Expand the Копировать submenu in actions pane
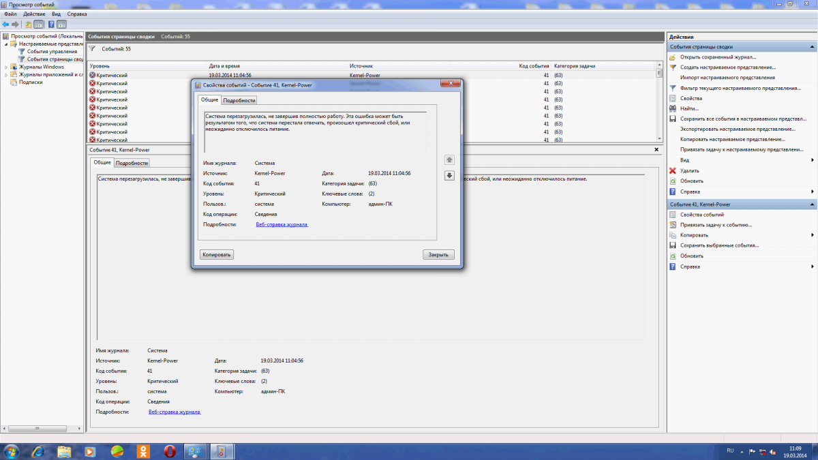818x460 pixels. click(812, 235)
